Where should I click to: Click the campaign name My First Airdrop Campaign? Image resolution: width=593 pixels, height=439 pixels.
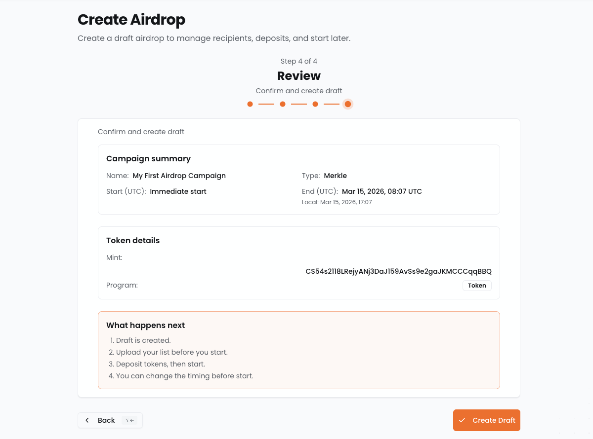coord(179,176)
